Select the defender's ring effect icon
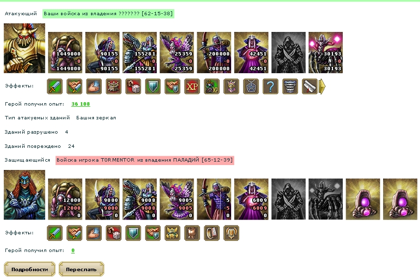 pos(211,233)
